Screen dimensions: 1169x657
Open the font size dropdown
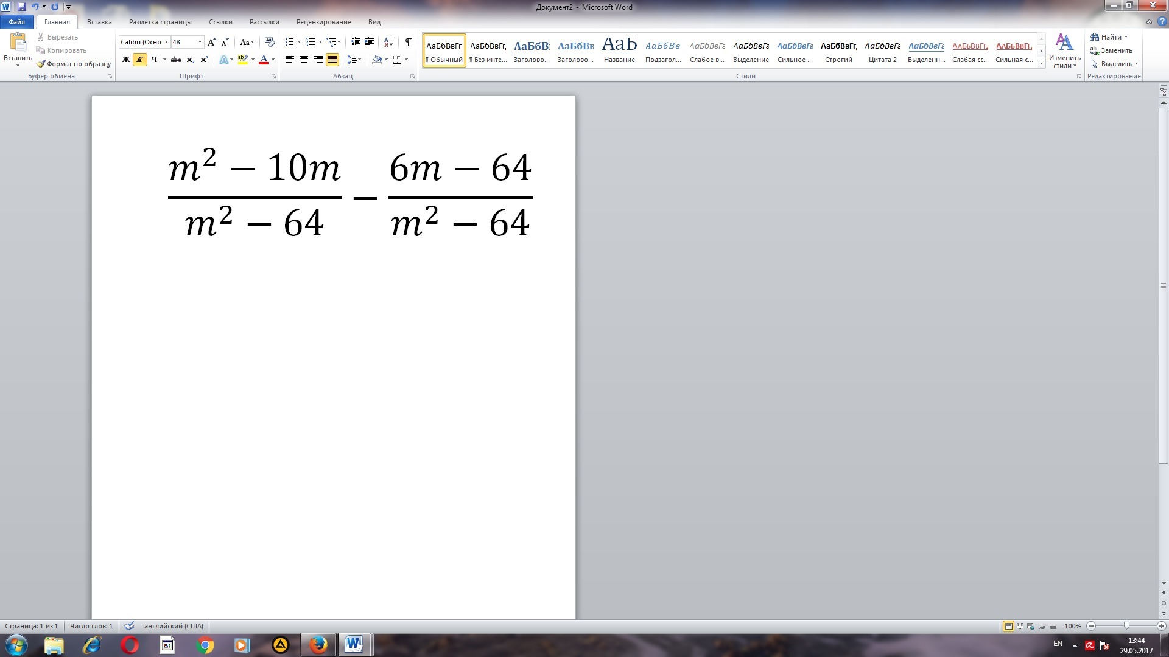tap(200, 42)
